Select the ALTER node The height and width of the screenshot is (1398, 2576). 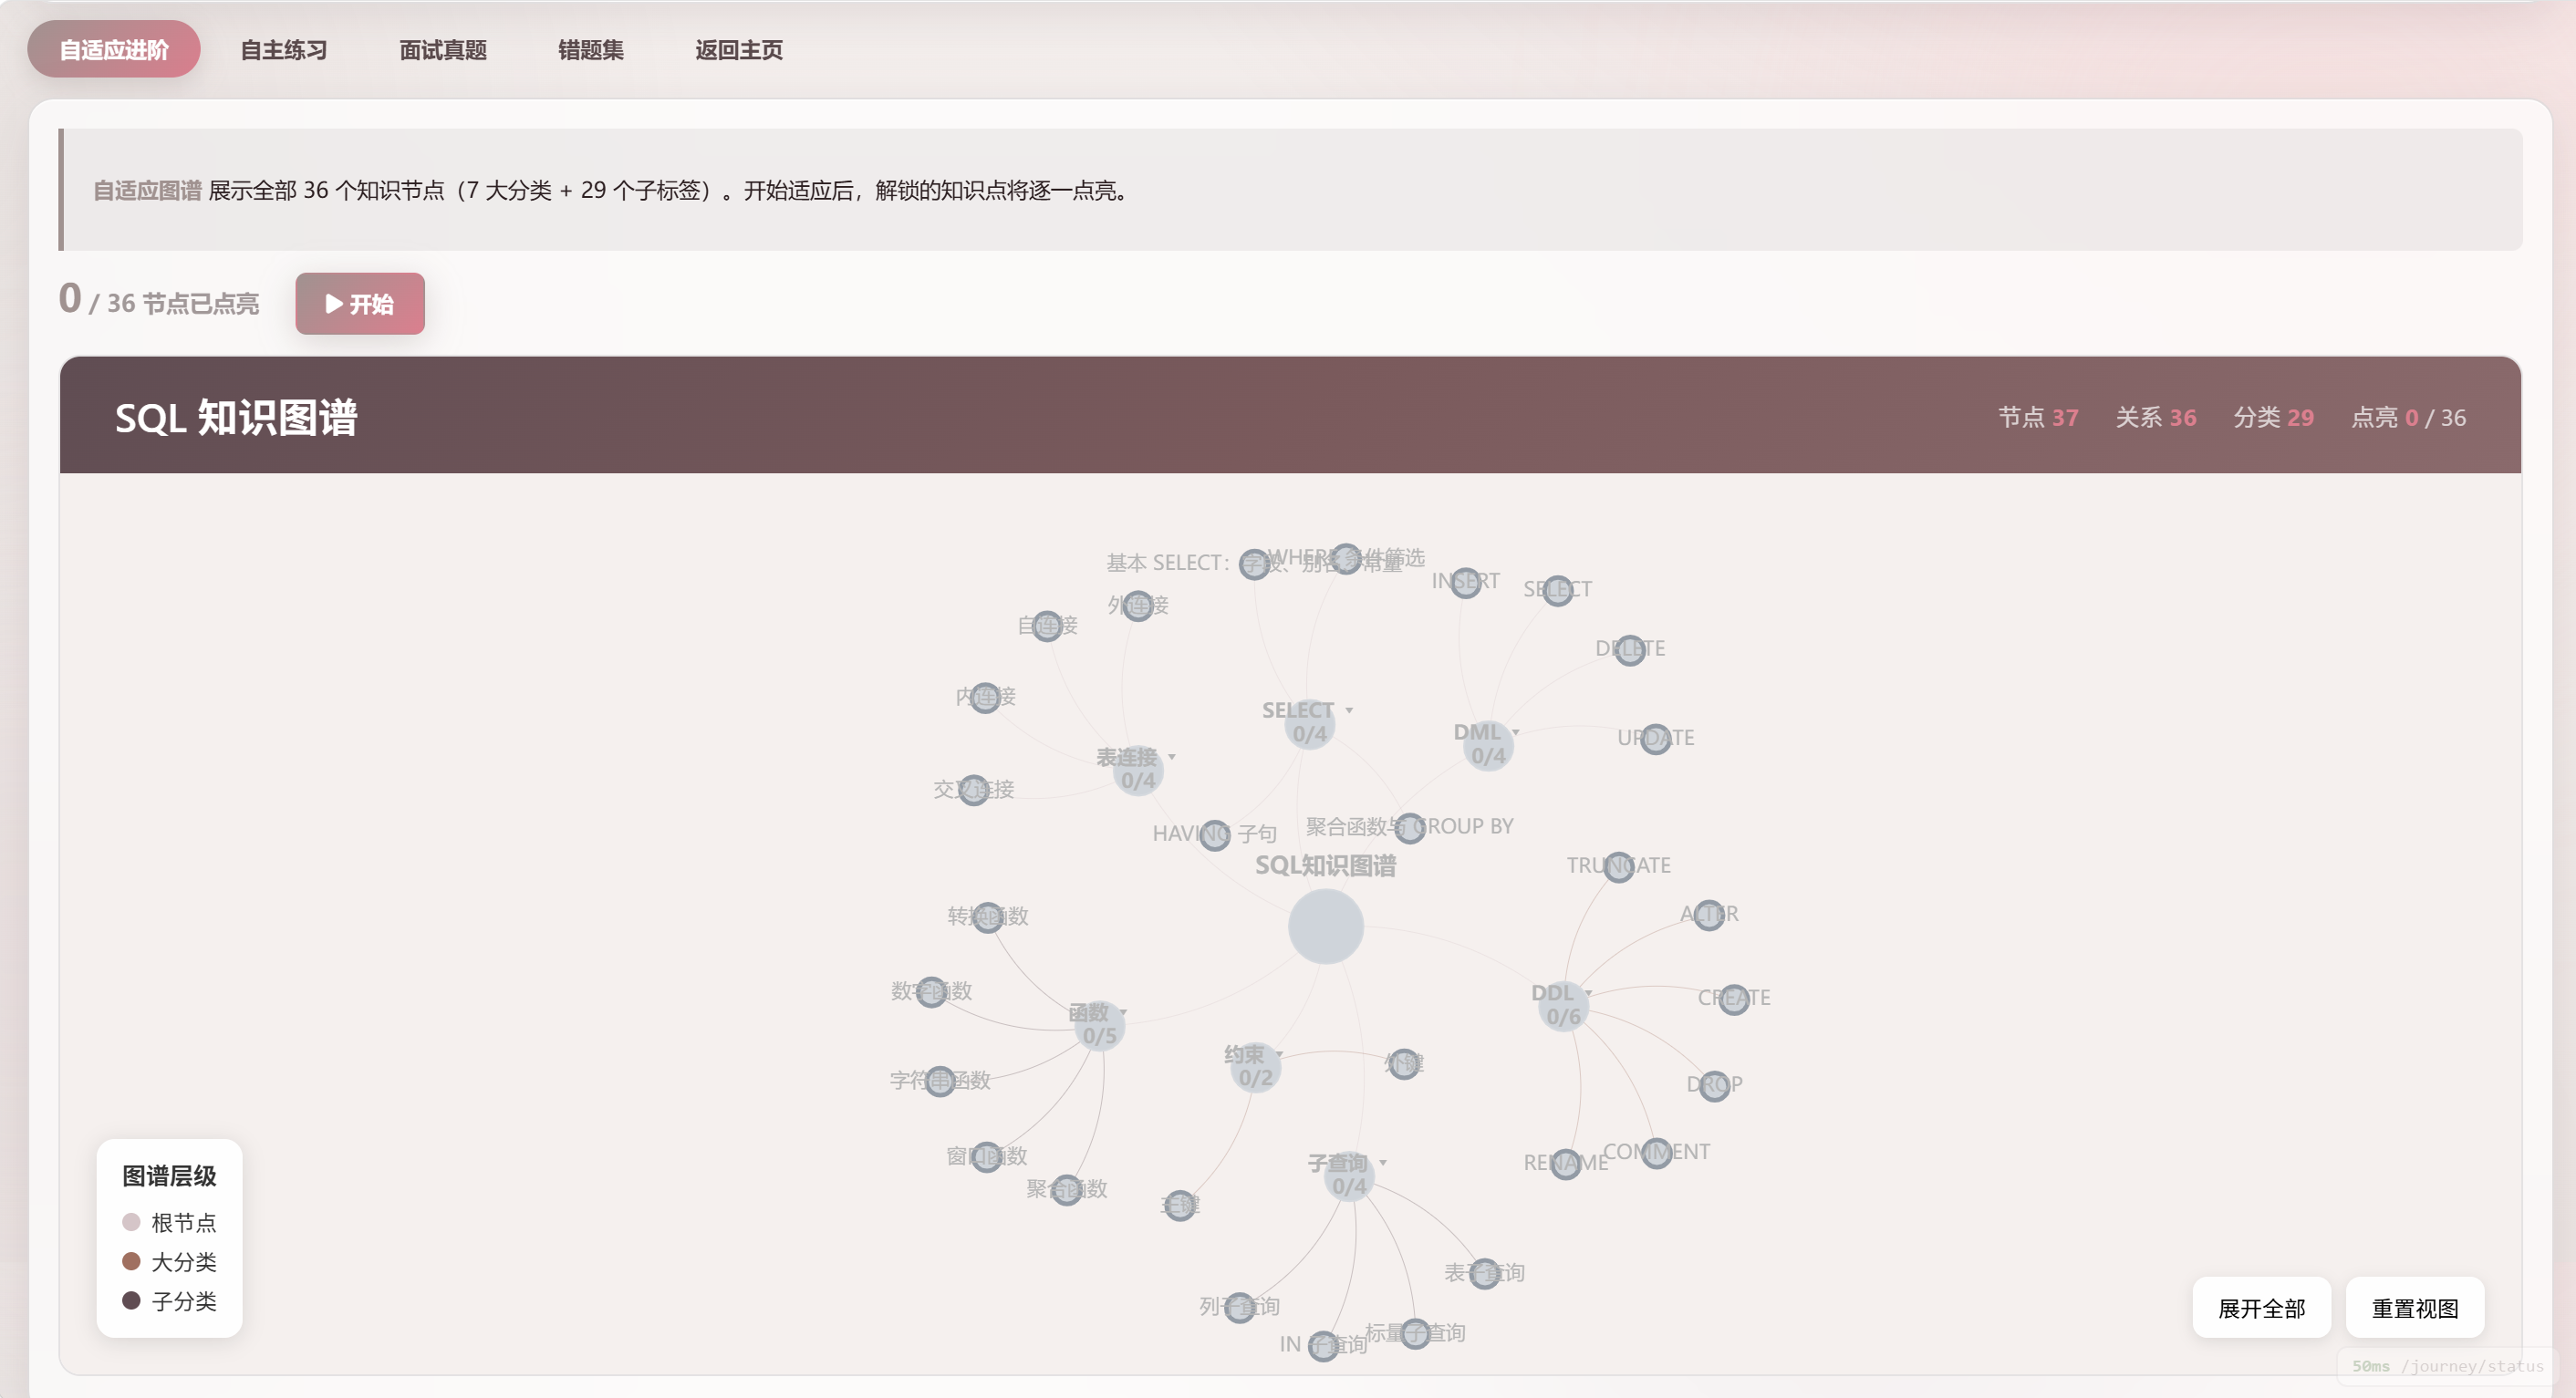(x=1709, y=914)
